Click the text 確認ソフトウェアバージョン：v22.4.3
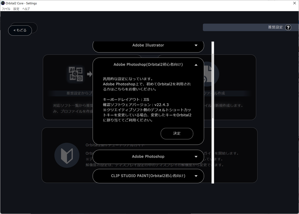 136,105
